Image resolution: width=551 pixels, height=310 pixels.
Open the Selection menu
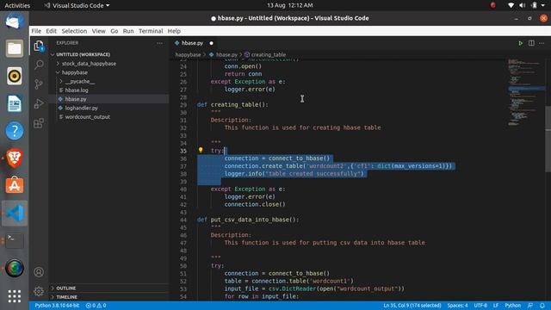(74, 31)
